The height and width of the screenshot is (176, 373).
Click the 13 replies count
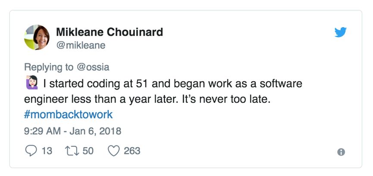pos(47,151)
